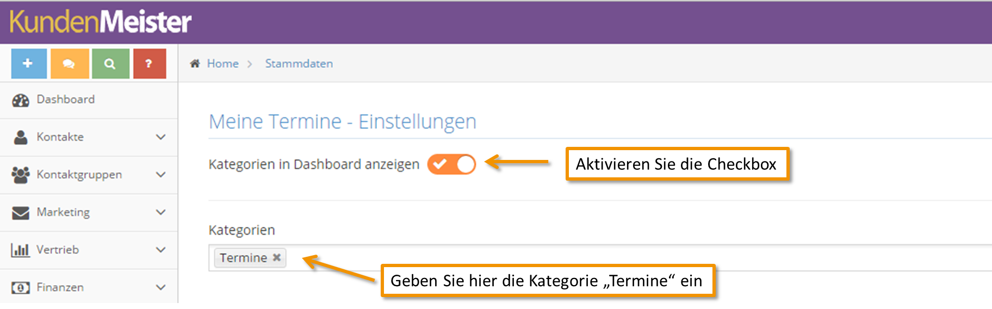
Task: Click the green search magnifier button
Action: tap(110, 64)
